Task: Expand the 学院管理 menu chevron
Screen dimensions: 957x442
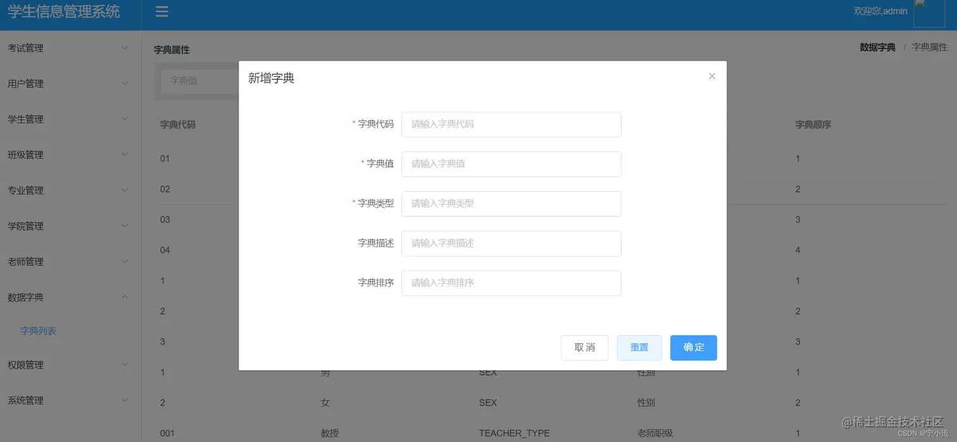Action: pos(125,225)
